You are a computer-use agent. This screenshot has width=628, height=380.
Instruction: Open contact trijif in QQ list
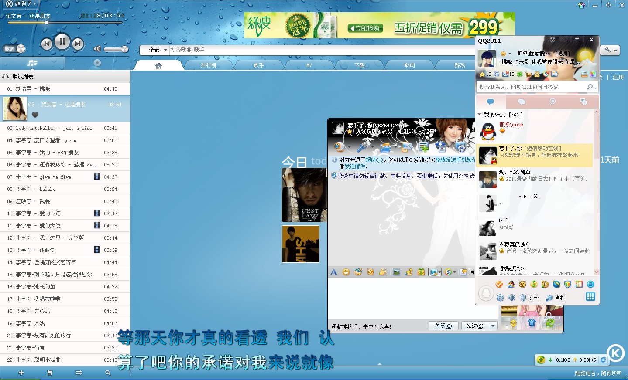coord(535,227)
